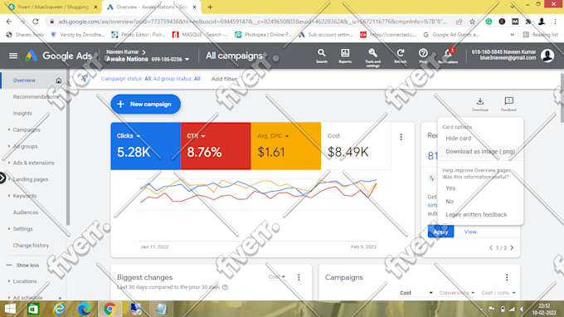This screenshot has width=564, height=317.
Task: Click the Refresh icon in header
Action: [401, 56]
